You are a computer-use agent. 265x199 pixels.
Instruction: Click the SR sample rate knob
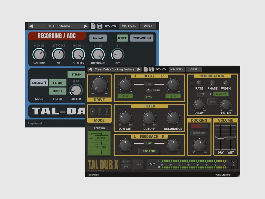click(x=59, y=54)
